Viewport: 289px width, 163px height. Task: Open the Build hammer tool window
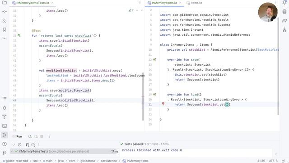(x=5, y=117)
